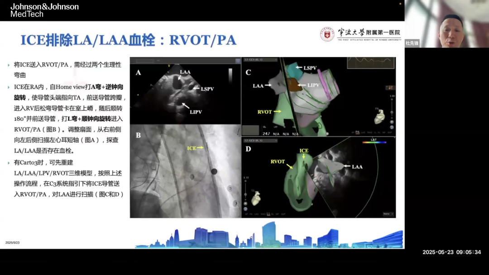Viewport: 489px width, 275px height.
Task: Click the bold text L弯+顺钟向旋转
Action: point(89,119)
